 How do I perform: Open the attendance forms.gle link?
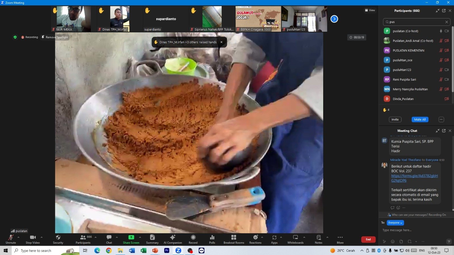click(414, 176)
